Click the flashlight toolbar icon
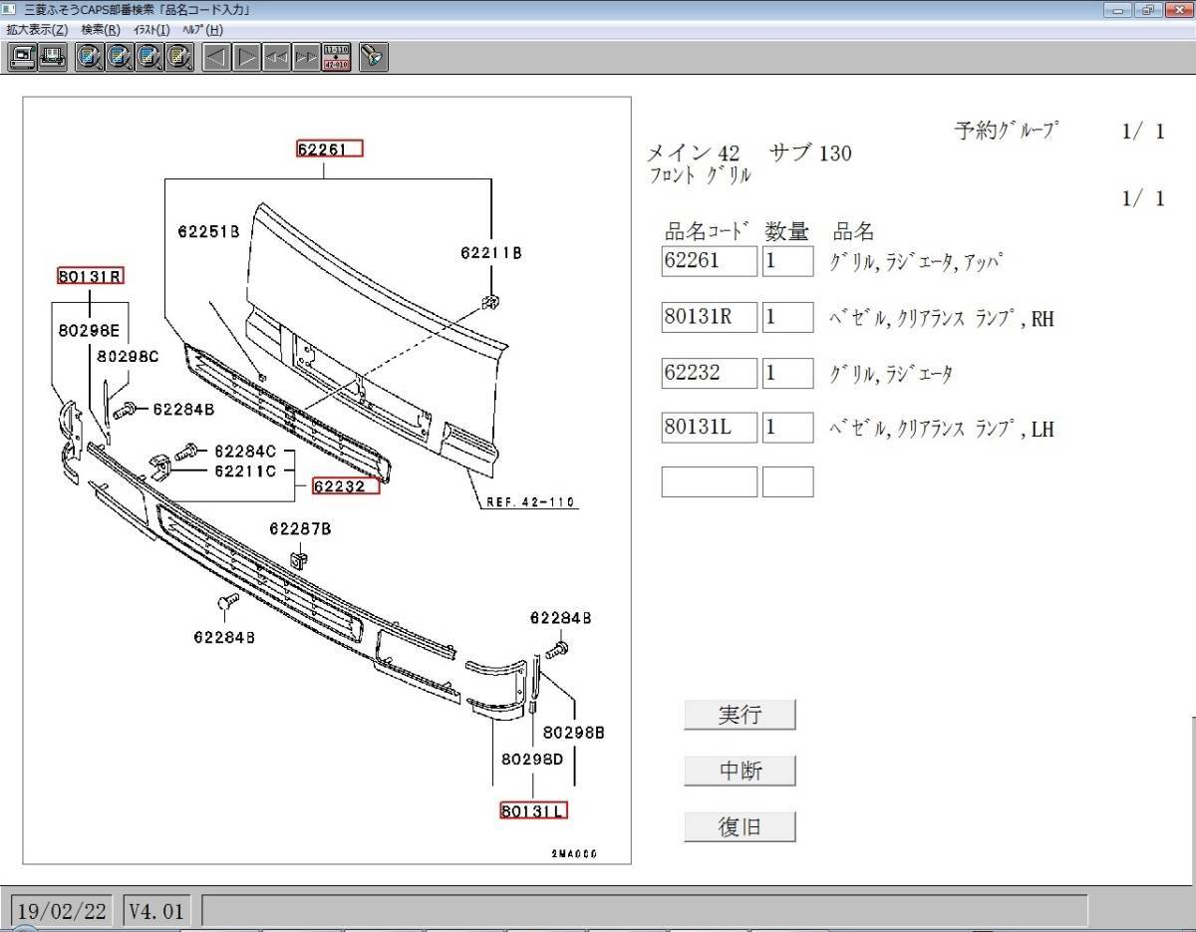The image size is (1196, 932). [x=373, y=57]
